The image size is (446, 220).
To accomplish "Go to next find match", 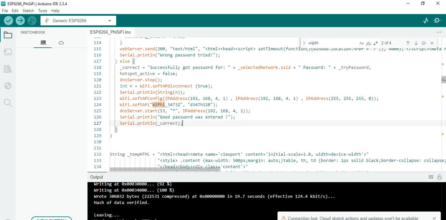I will point(416,43).
